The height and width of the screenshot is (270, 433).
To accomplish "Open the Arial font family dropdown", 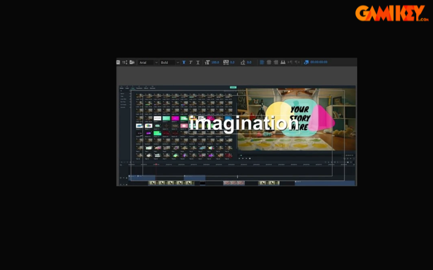I will 148,63.
